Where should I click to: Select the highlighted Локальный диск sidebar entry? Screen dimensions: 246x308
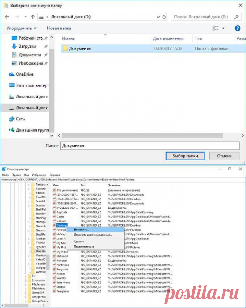25,108
